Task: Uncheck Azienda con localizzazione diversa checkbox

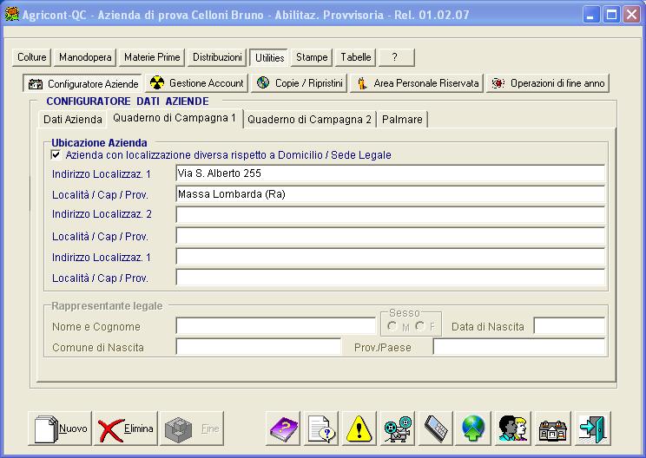Action: (56, 155)
